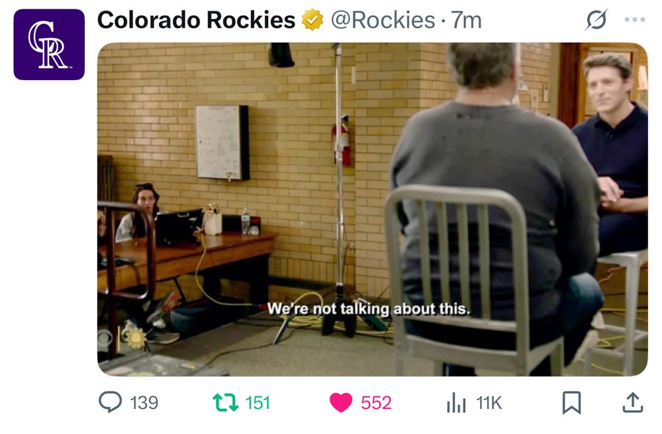
Task: Click the Colorado Rockies display name
Action: pos(196,20)
